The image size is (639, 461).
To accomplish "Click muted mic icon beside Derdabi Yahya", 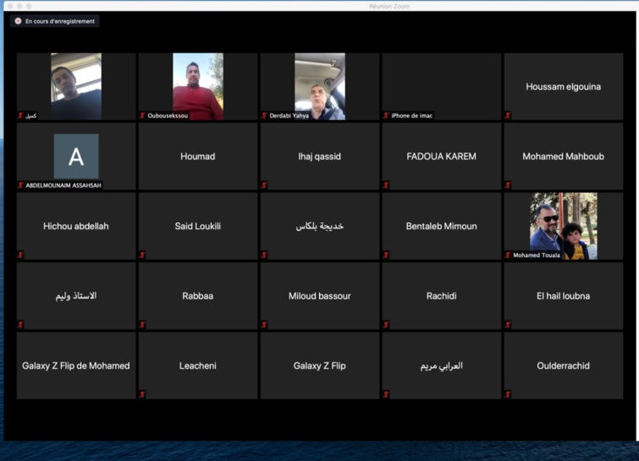I will 264,116.
